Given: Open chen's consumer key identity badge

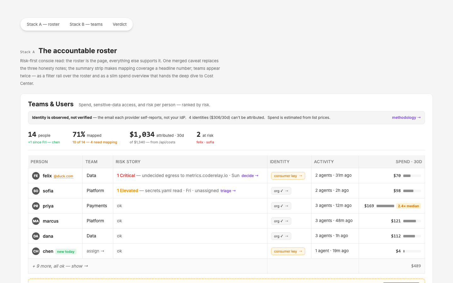Looking at the screenshot, I should [288, 251].
